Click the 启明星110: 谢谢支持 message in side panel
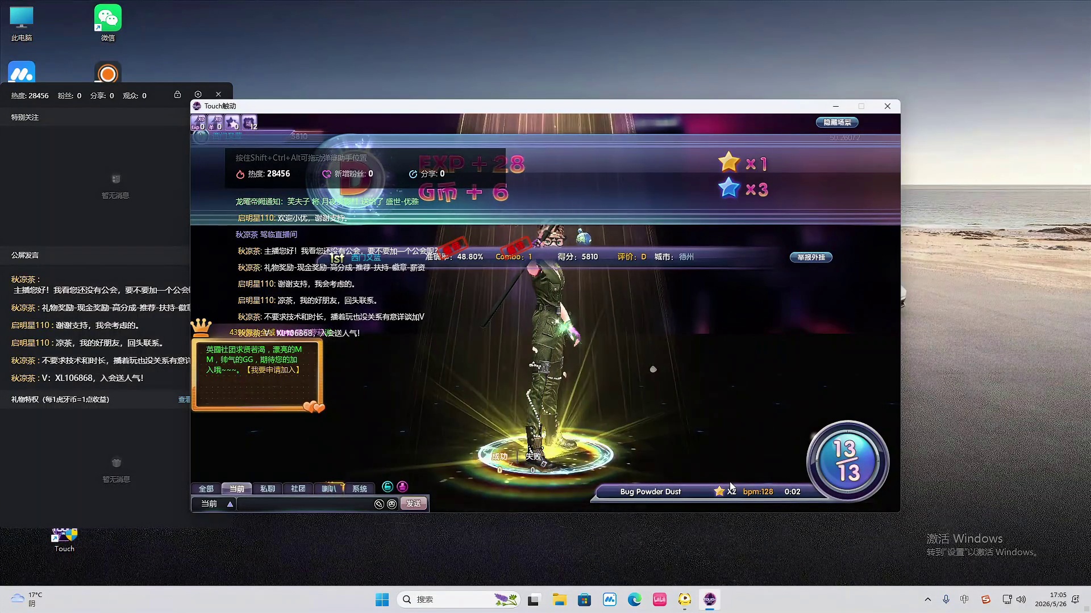 pos(76,325)
